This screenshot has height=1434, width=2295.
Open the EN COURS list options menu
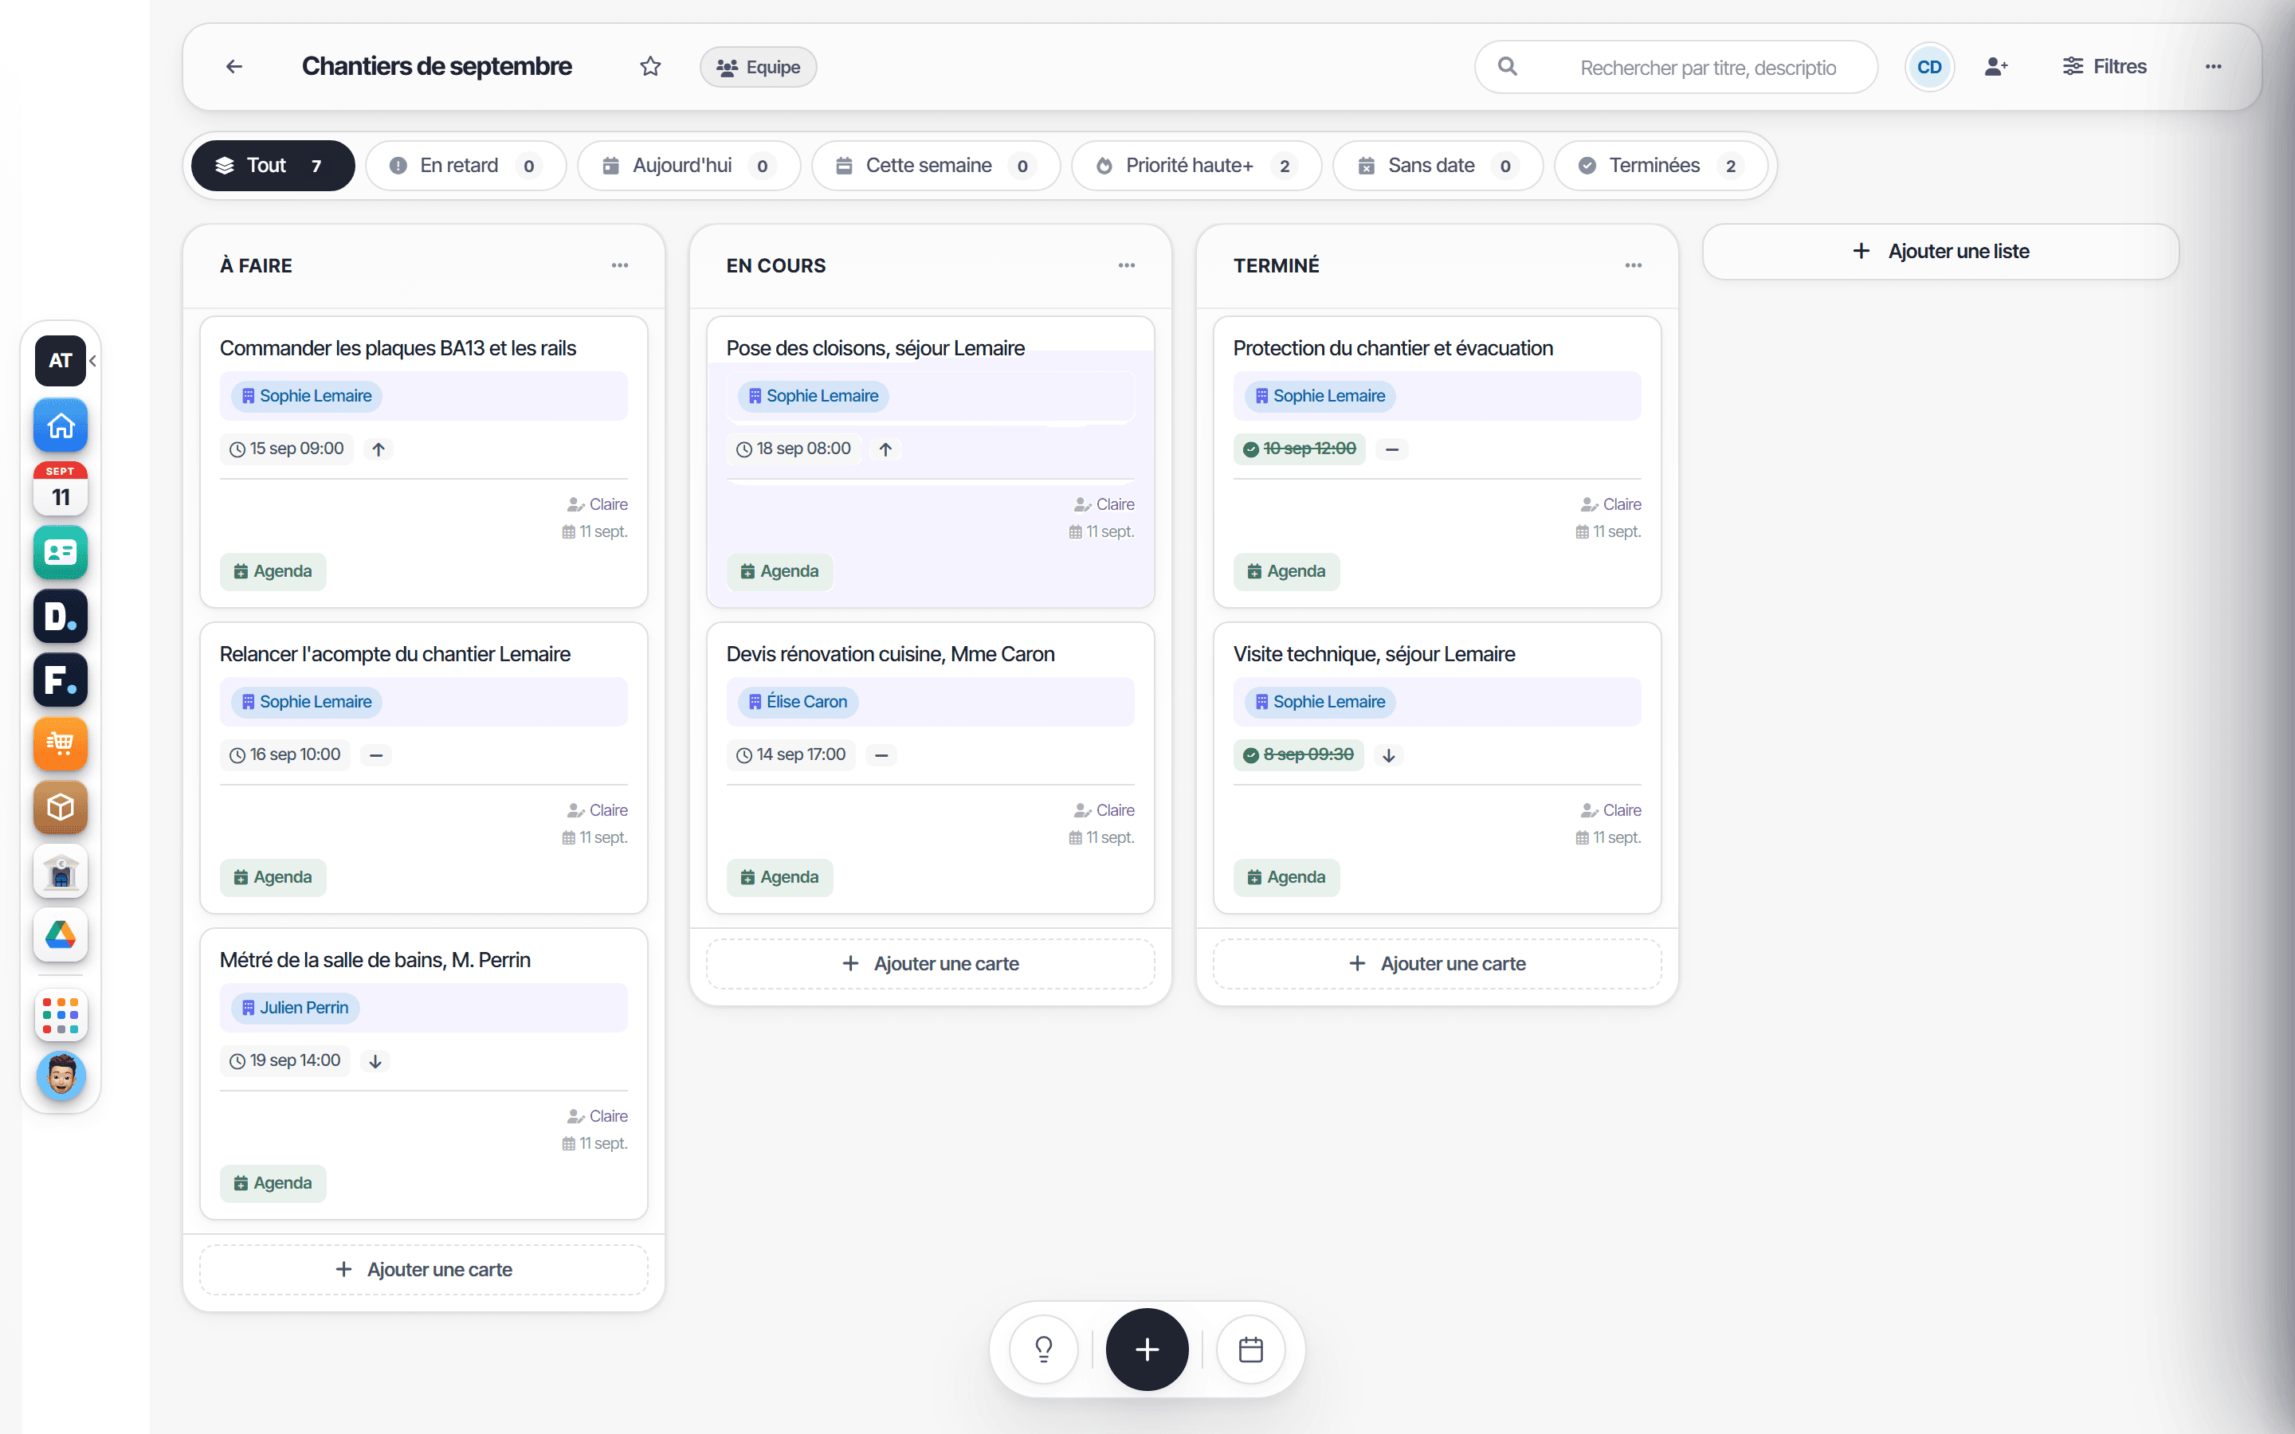(1127, 265)
